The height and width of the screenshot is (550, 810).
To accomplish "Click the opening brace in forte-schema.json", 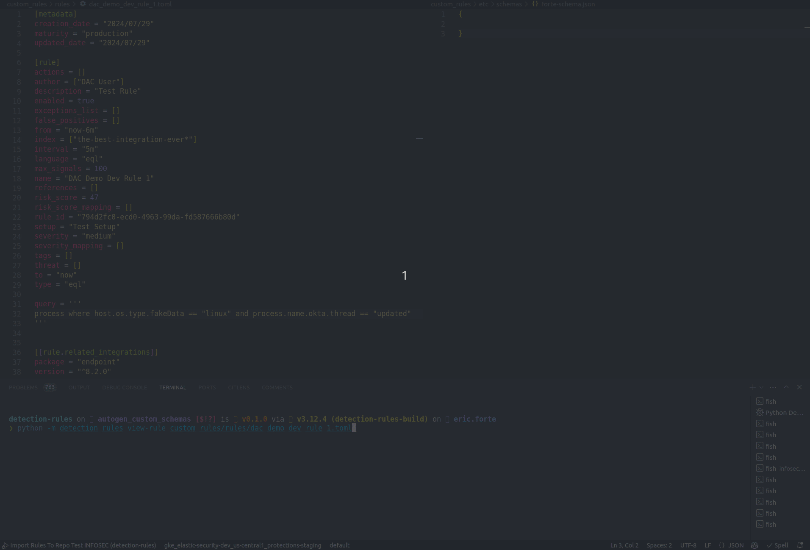I will (460, 14).
